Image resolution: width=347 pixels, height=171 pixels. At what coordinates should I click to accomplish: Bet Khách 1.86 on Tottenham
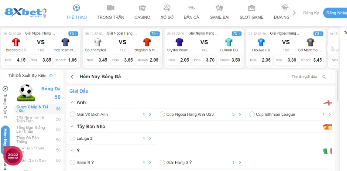[x=66, y=60]
